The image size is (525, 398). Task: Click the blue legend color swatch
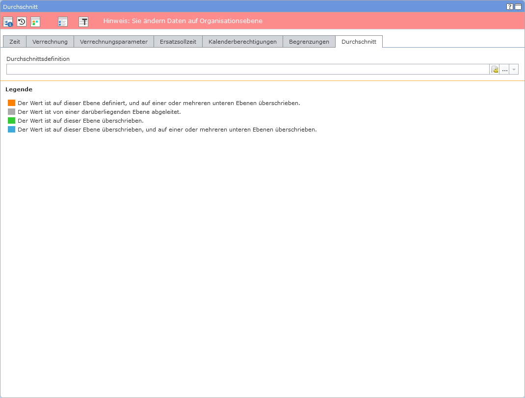pos(12,130)
